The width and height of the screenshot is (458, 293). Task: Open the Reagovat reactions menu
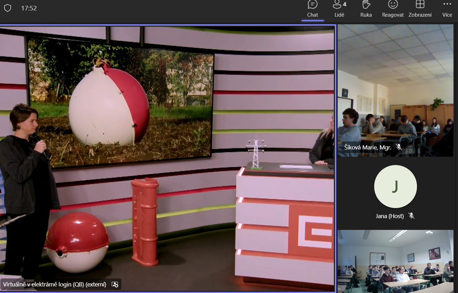(393, 9)
